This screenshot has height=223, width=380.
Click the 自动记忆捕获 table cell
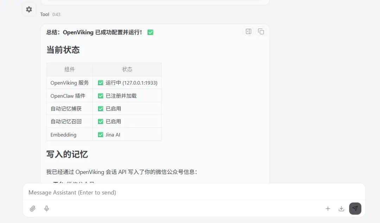(70, 109)
